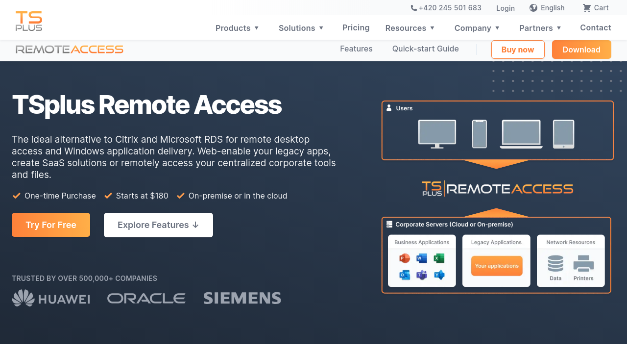Click the Siemens company logo
Screen dimensions: 627x353
pyautogui.click(x=242, y=298)
